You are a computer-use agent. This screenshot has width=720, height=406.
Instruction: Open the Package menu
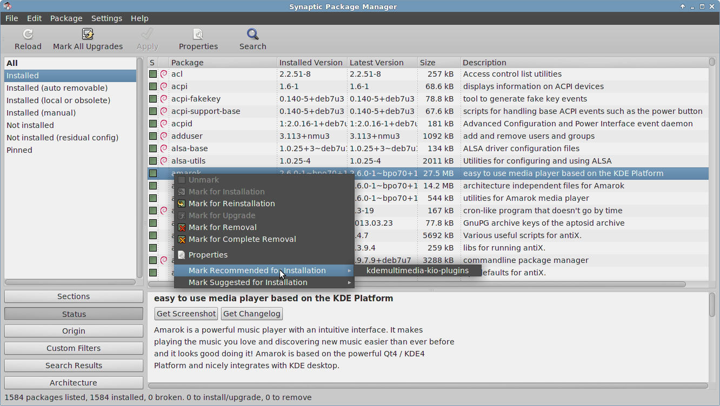[66, 18]
